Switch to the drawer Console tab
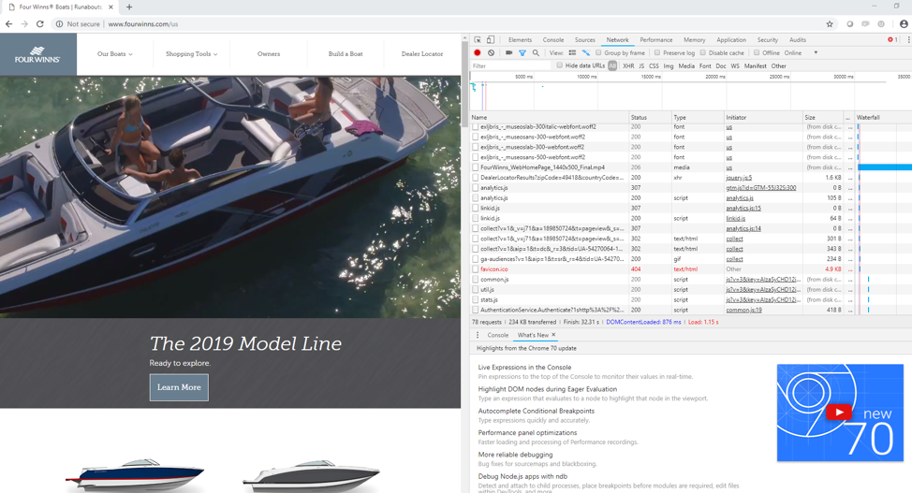 tap(498, 335)
